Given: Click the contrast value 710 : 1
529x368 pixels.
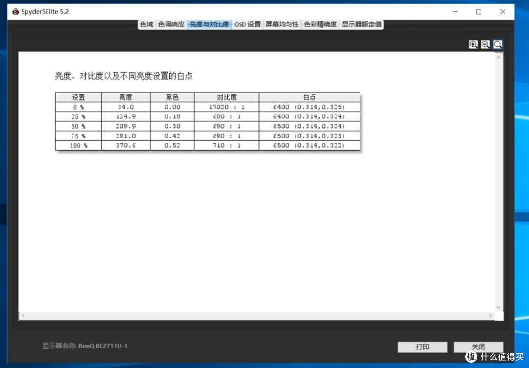Looking at the screenshot, I should pyautogui.click(x=227, y=145).
